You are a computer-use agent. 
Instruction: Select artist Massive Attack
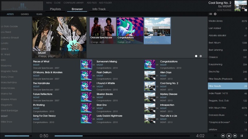pyautogui.click(x=9, y=99)
